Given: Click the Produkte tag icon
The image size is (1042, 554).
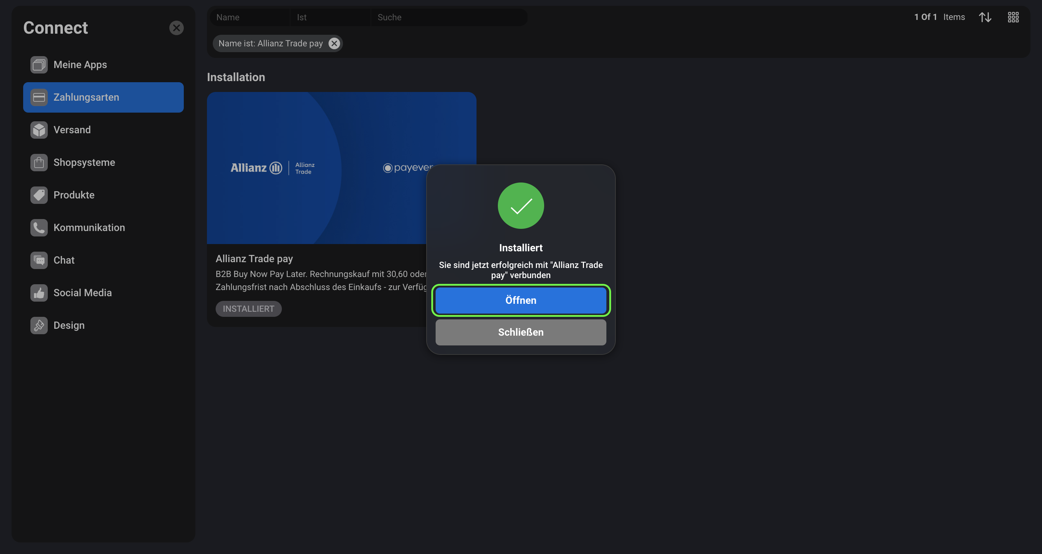Looking at the screenshot, I should [x=39, y=195].
